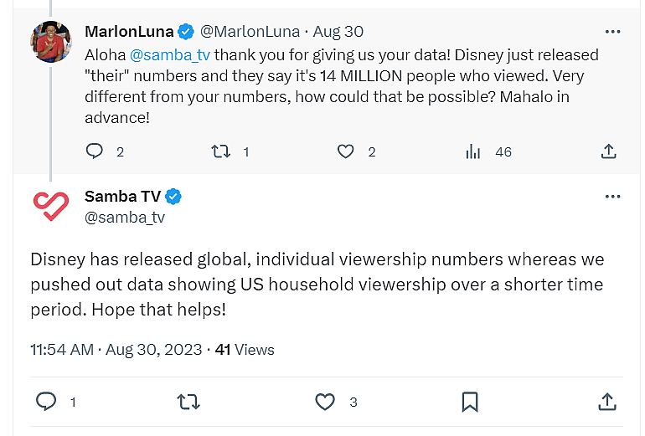
Task: Like MarlonLuna's tweet
Action: coord(346,151)
